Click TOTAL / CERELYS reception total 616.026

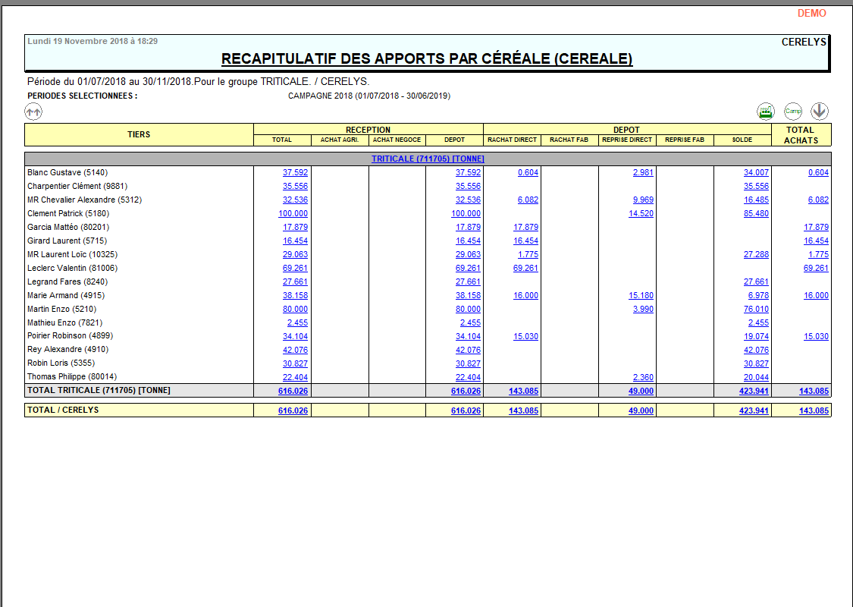coord(293,410)
